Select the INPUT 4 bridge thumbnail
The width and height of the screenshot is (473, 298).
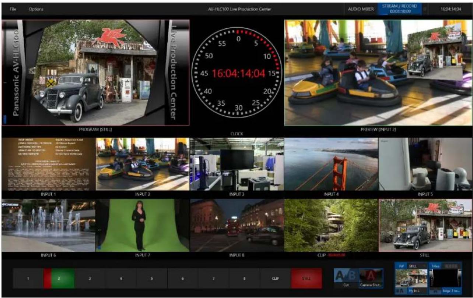click(331, 164)
